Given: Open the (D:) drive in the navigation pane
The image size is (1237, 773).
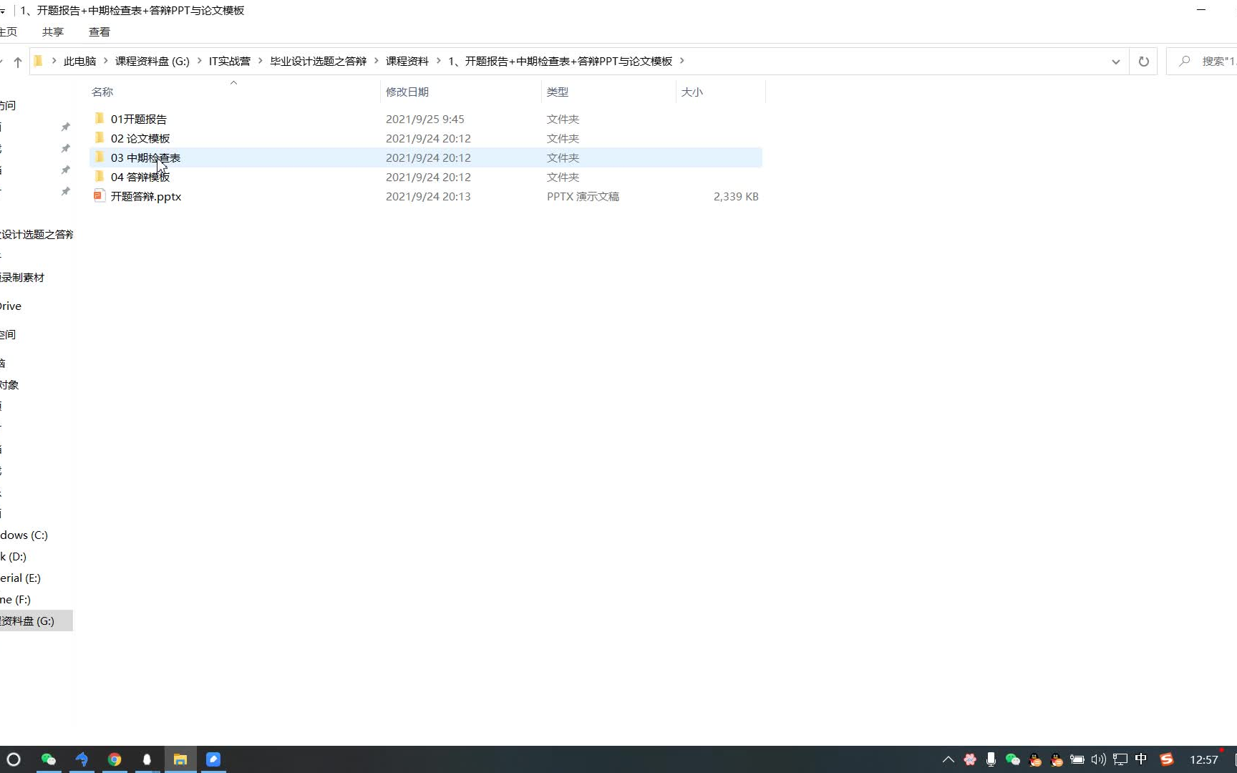Looking at the screenshot, I should (x=14, y=556).
